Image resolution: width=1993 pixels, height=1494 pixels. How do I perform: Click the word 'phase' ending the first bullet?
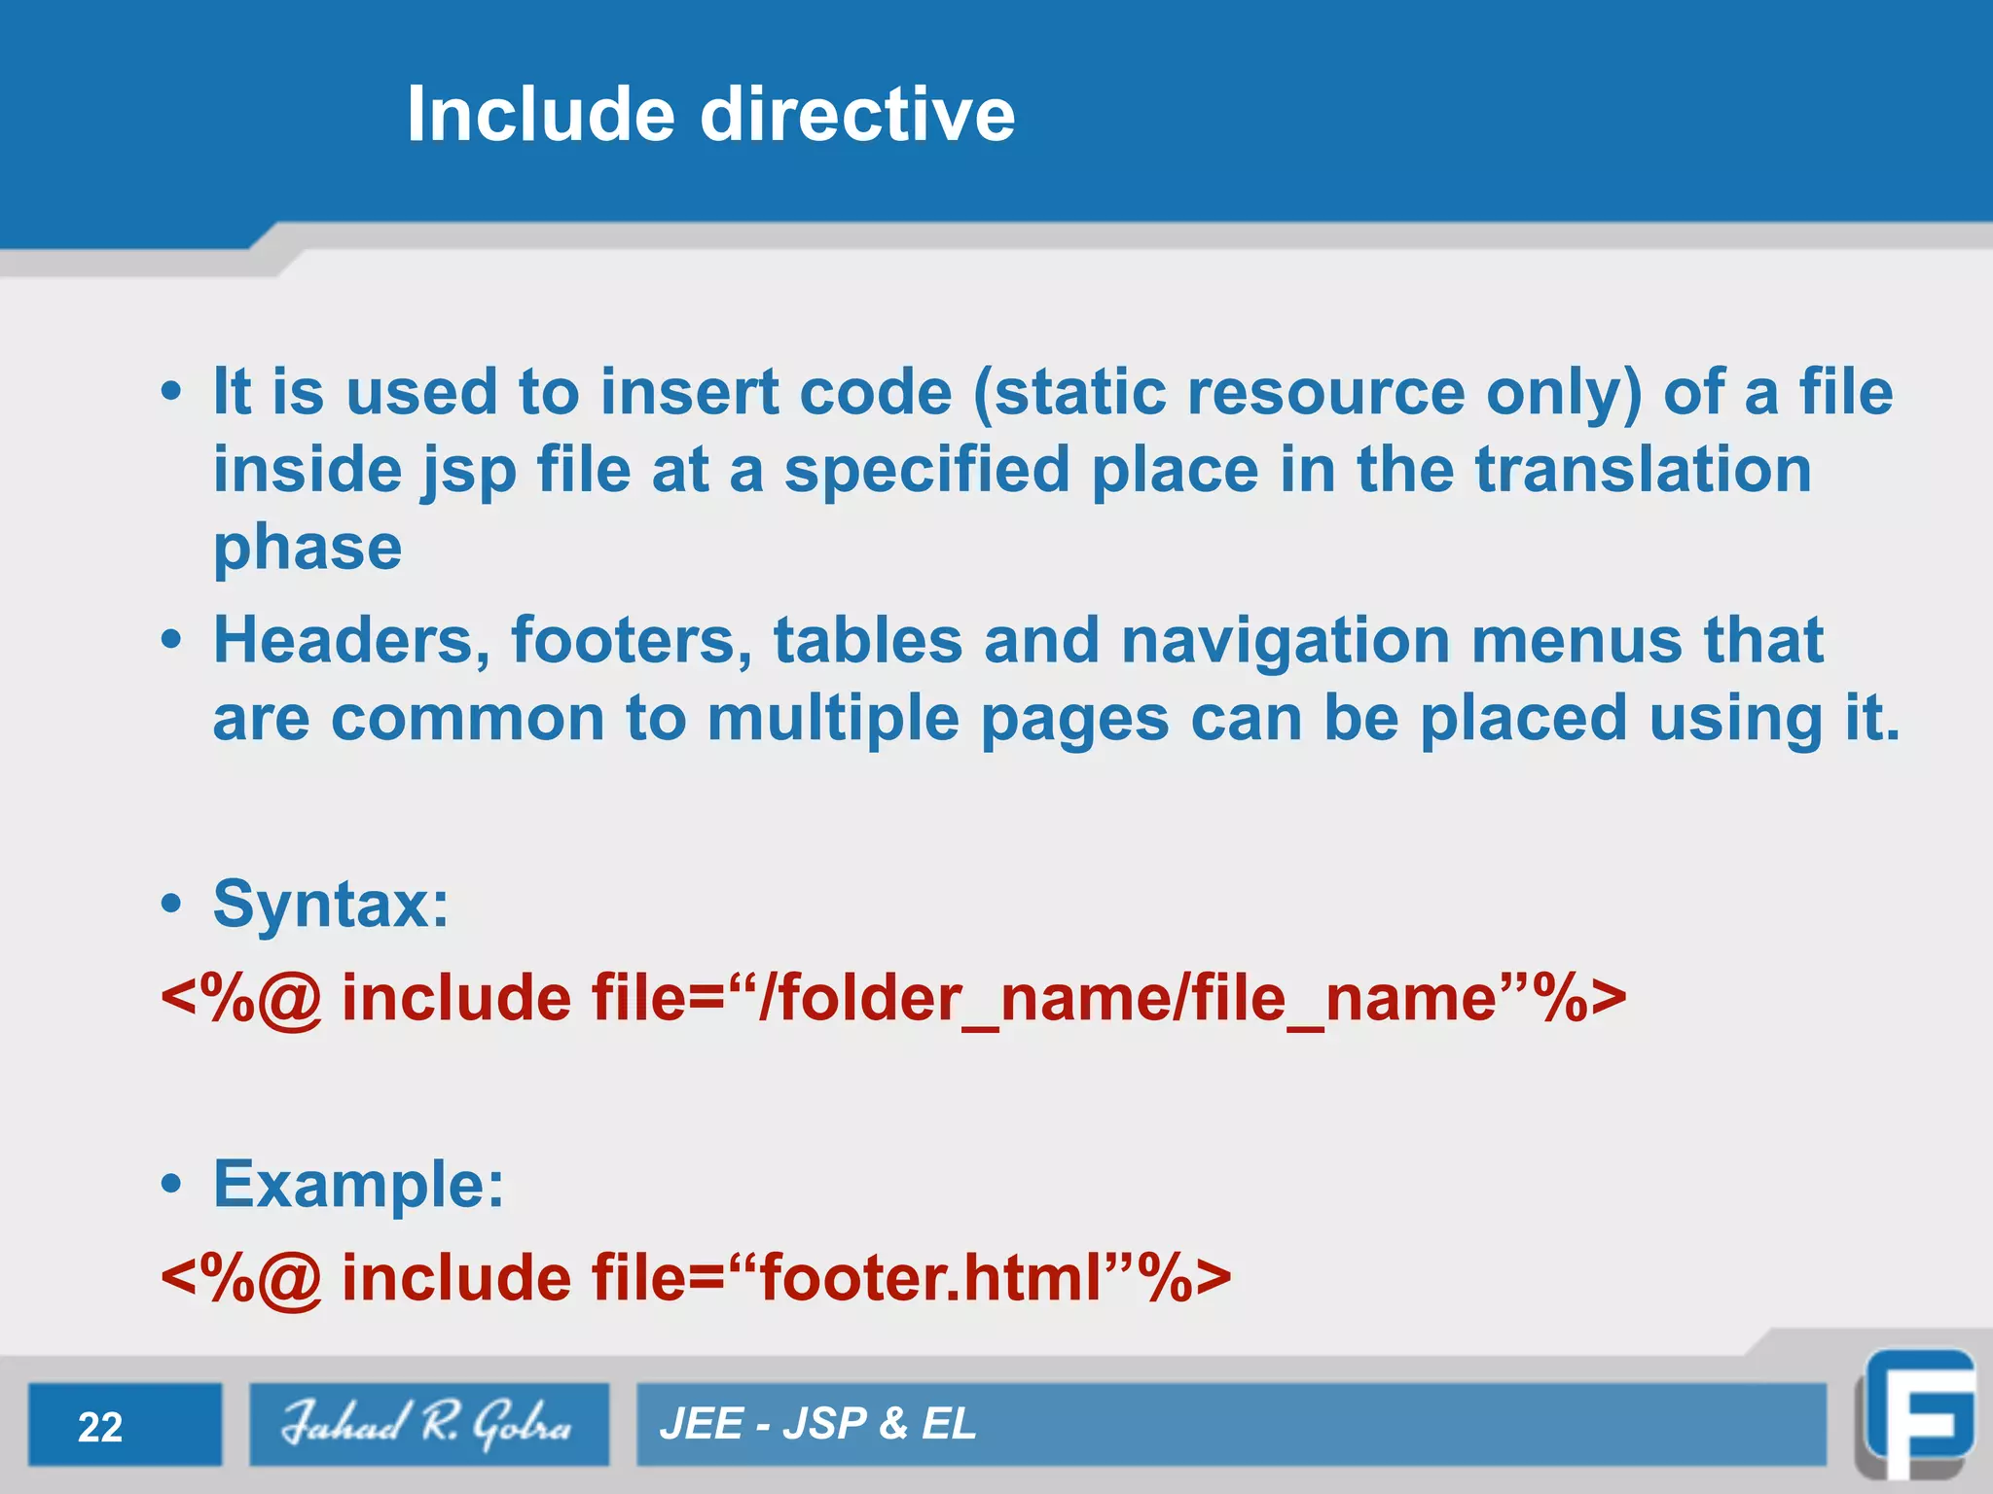[308, 548]
